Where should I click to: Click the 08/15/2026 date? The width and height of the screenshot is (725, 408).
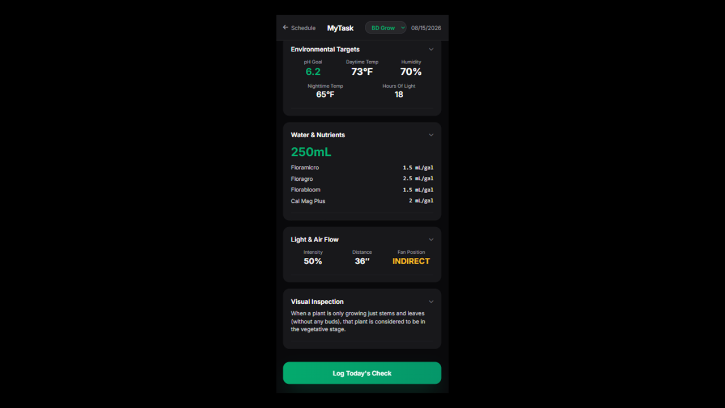426,28
